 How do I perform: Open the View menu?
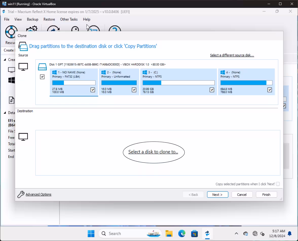click(x=18, y=19)
